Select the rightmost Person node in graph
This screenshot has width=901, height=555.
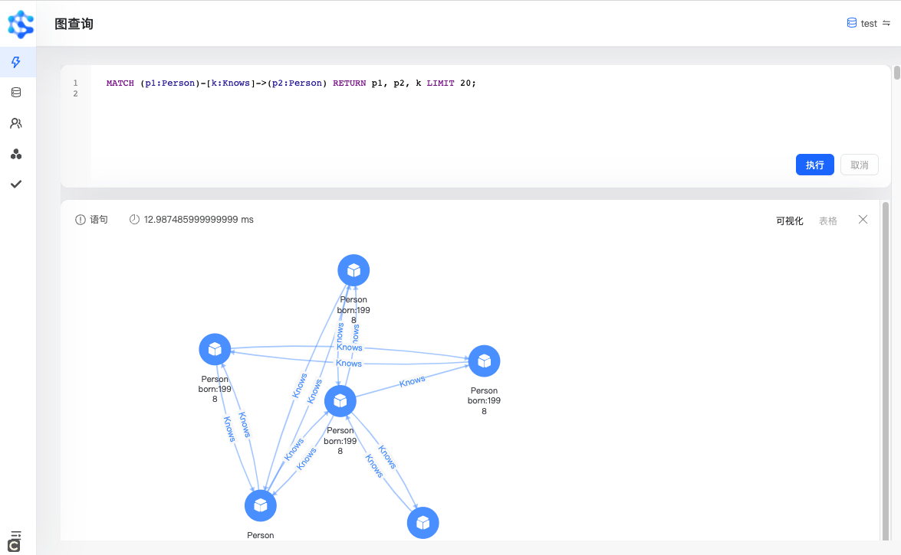(484, 361)
